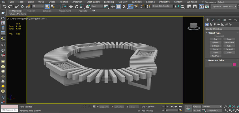
Task: Select the Select and Scale tool
Action: click(x=82, y=6)
